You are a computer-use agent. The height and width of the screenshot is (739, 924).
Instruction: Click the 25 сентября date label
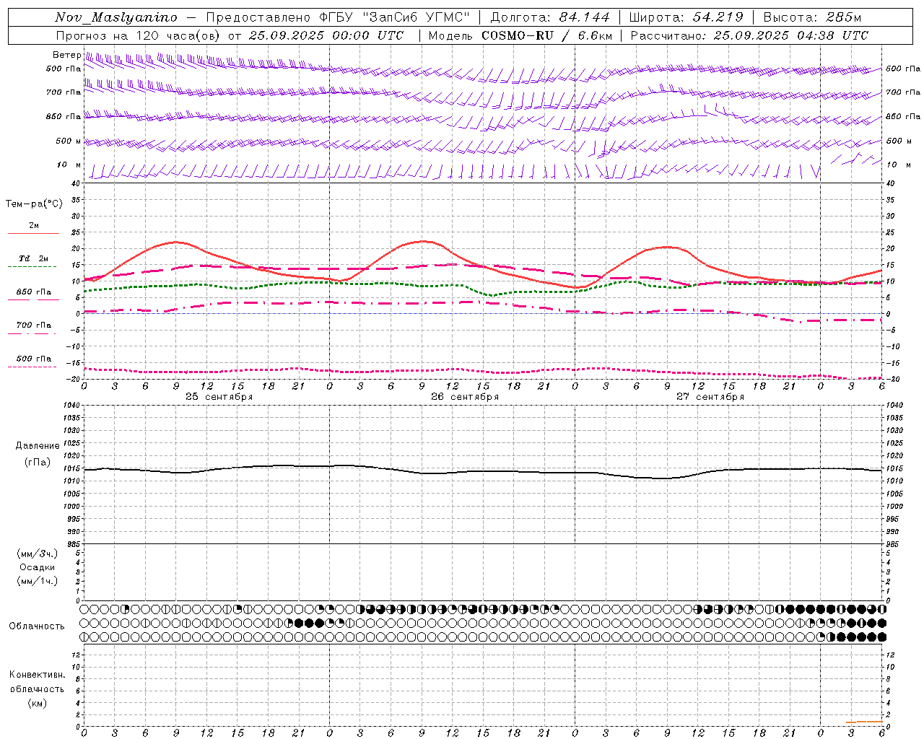(x=219, y=397)
